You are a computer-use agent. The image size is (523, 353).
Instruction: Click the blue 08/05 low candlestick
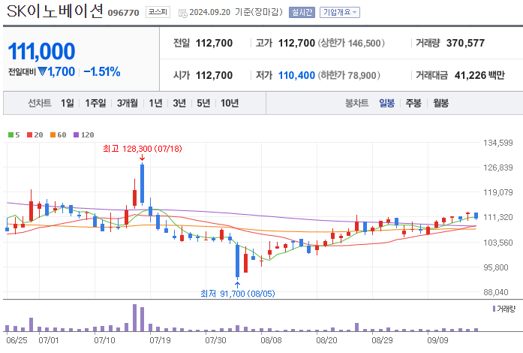point(237,261)
